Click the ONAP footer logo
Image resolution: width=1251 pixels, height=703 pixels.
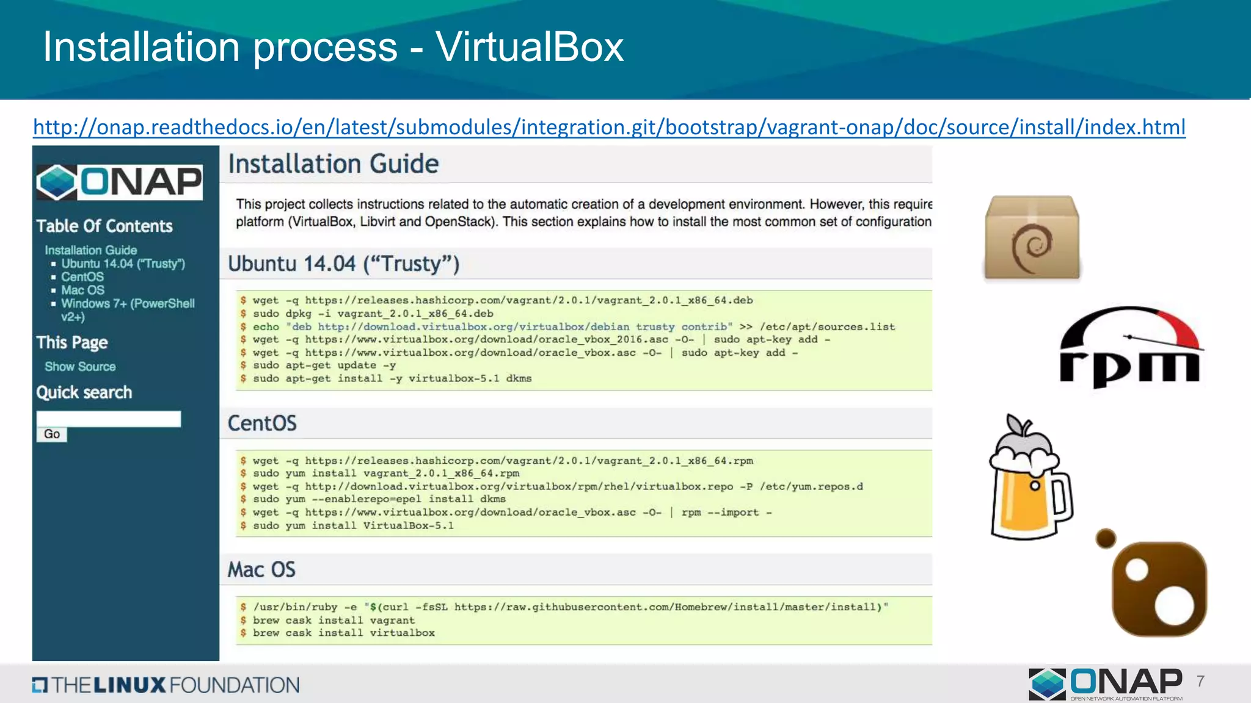[1106, 684]
